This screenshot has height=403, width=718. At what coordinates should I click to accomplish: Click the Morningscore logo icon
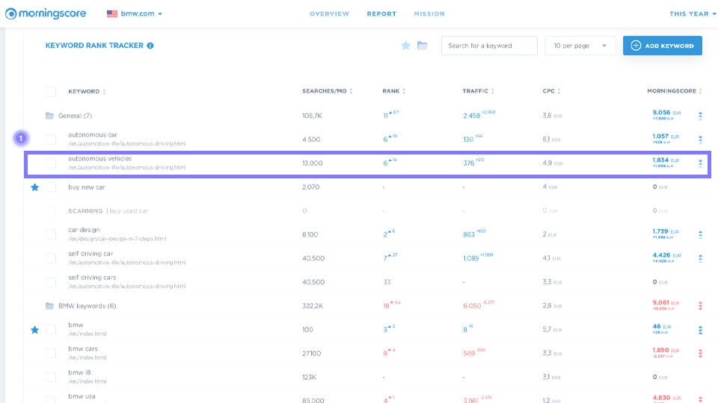point(11,13)
